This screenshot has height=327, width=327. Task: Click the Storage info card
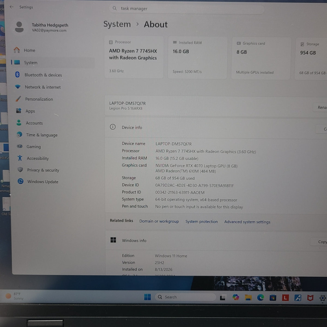click(x=311, y=59)
